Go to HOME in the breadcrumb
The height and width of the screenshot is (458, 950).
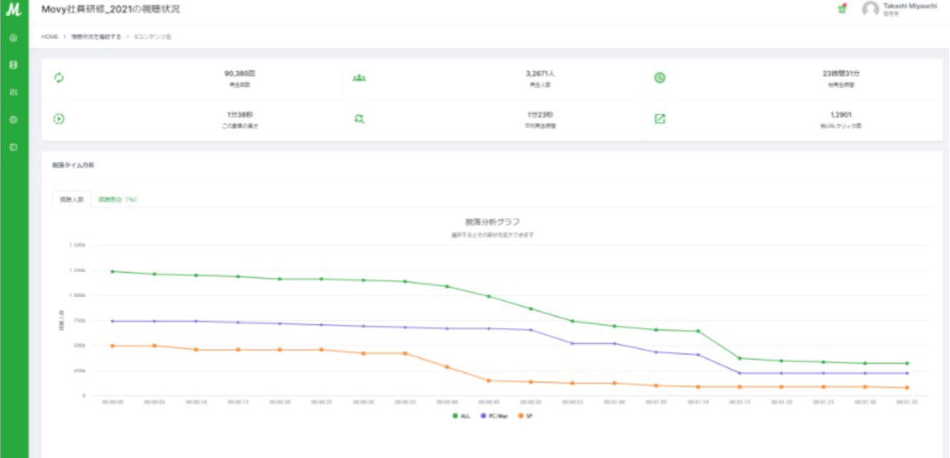point(50,37)
